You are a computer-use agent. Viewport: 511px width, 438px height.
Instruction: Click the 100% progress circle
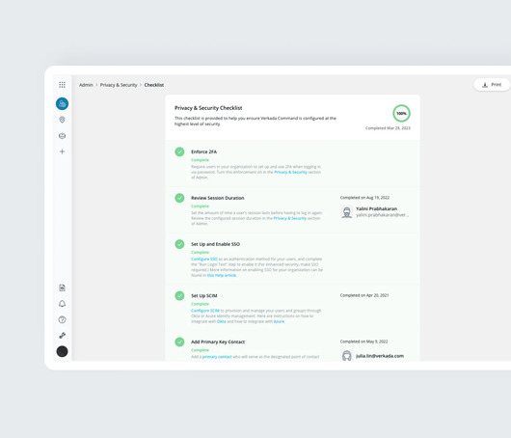pos(401,113)
